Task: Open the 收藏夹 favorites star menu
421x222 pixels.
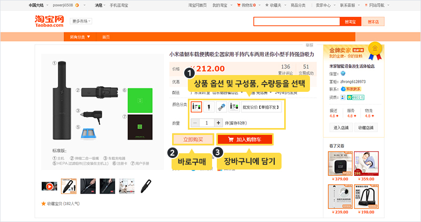Action: (x=275, y=5)
